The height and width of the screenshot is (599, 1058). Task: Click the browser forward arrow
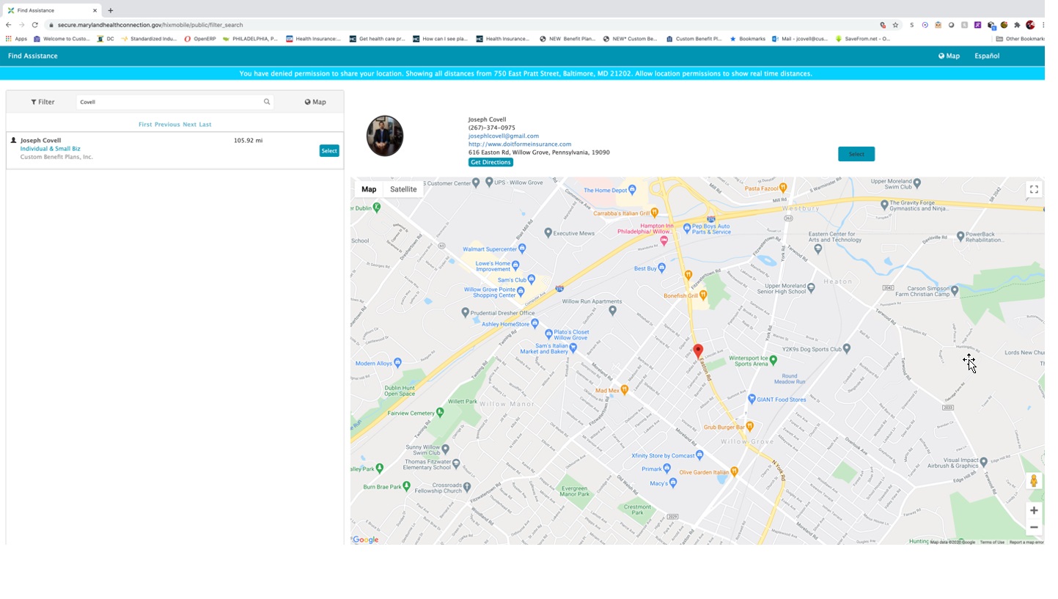21,25
